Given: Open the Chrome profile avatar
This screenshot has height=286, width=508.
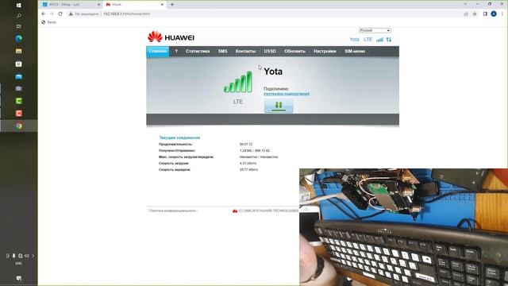Looking at the screenshot, I should click(x=494, y=14).
